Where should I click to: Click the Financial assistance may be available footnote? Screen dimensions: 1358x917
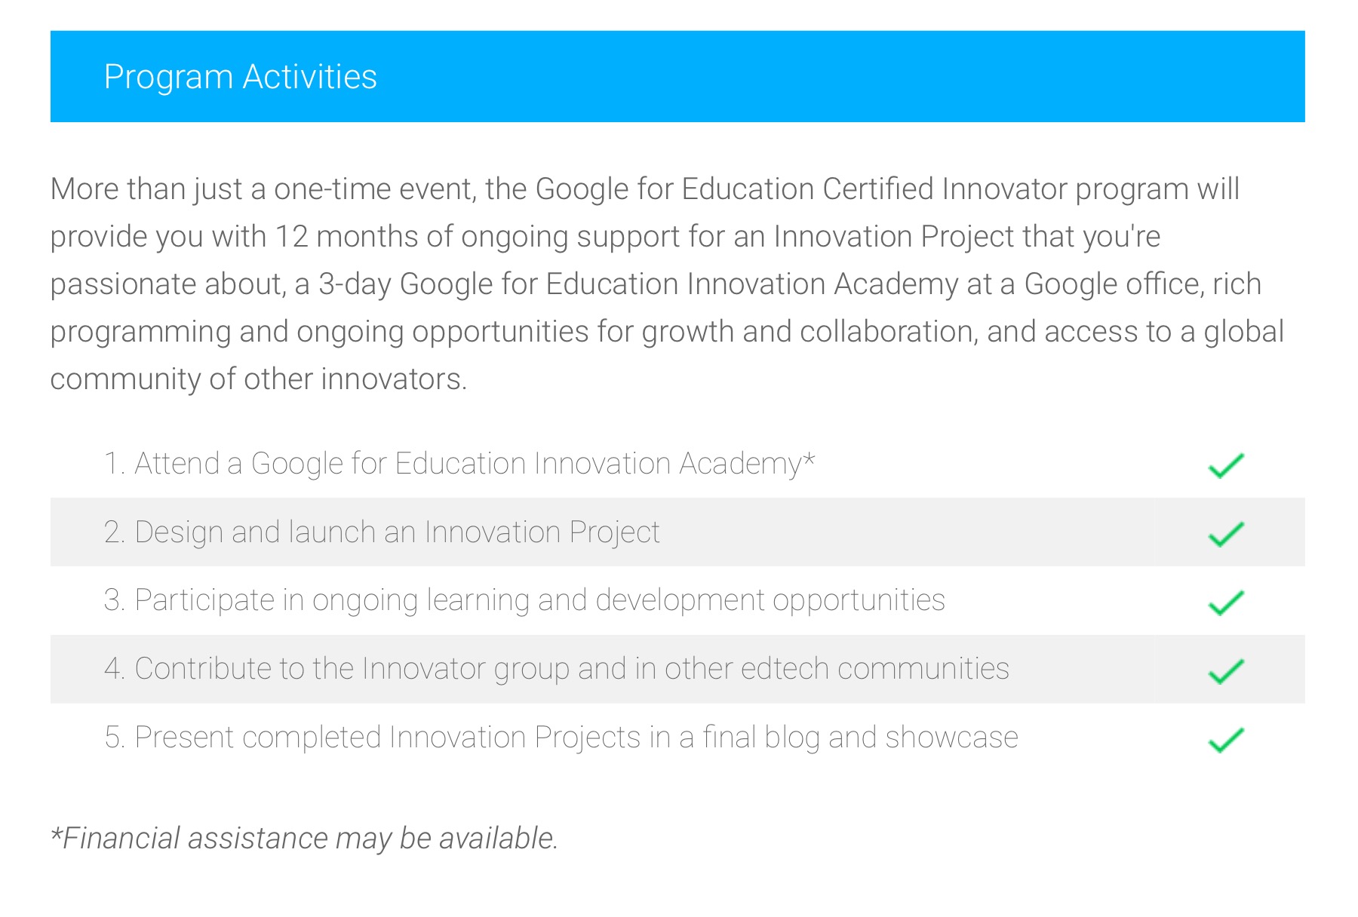304,839
